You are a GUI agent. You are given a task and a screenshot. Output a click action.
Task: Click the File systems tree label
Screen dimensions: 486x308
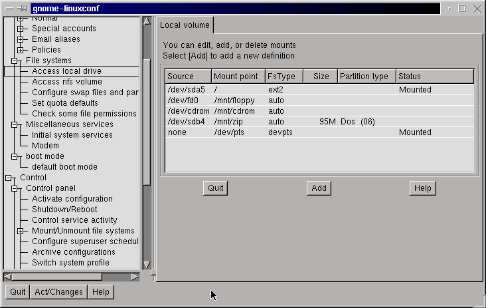[x=48, y=61]
